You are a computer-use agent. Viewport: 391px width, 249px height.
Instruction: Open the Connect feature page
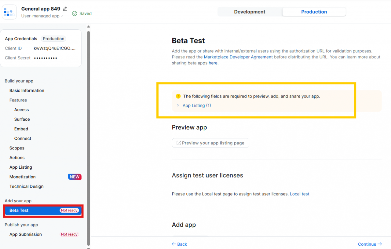(23, 138)
